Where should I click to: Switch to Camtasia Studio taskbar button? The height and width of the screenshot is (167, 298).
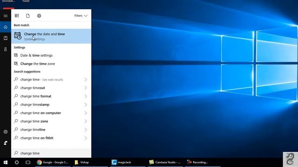tap(165, 162)
